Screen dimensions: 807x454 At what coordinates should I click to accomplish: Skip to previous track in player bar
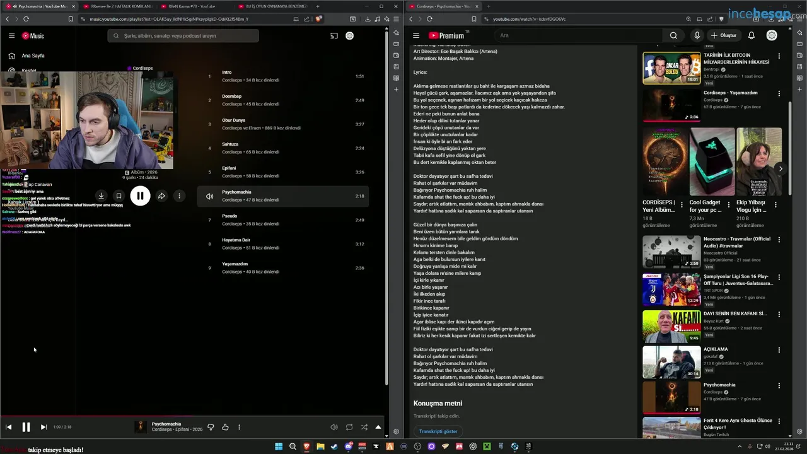point(9,427)
